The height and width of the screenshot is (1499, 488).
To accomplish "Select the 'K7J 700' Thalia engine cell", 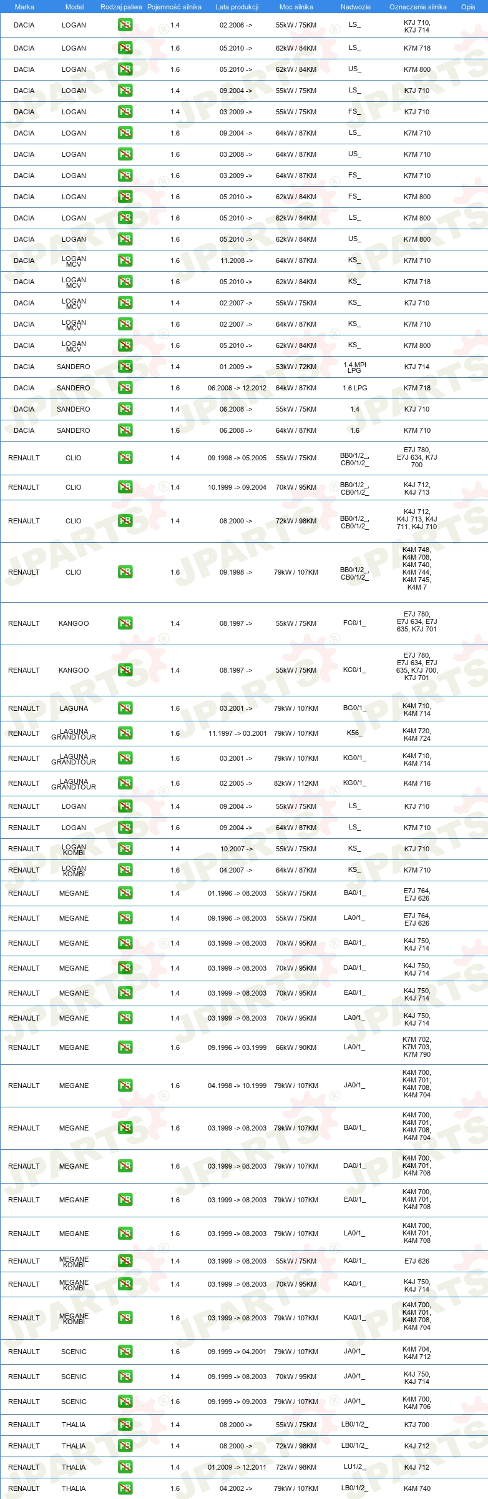I will pos(417,1425).
